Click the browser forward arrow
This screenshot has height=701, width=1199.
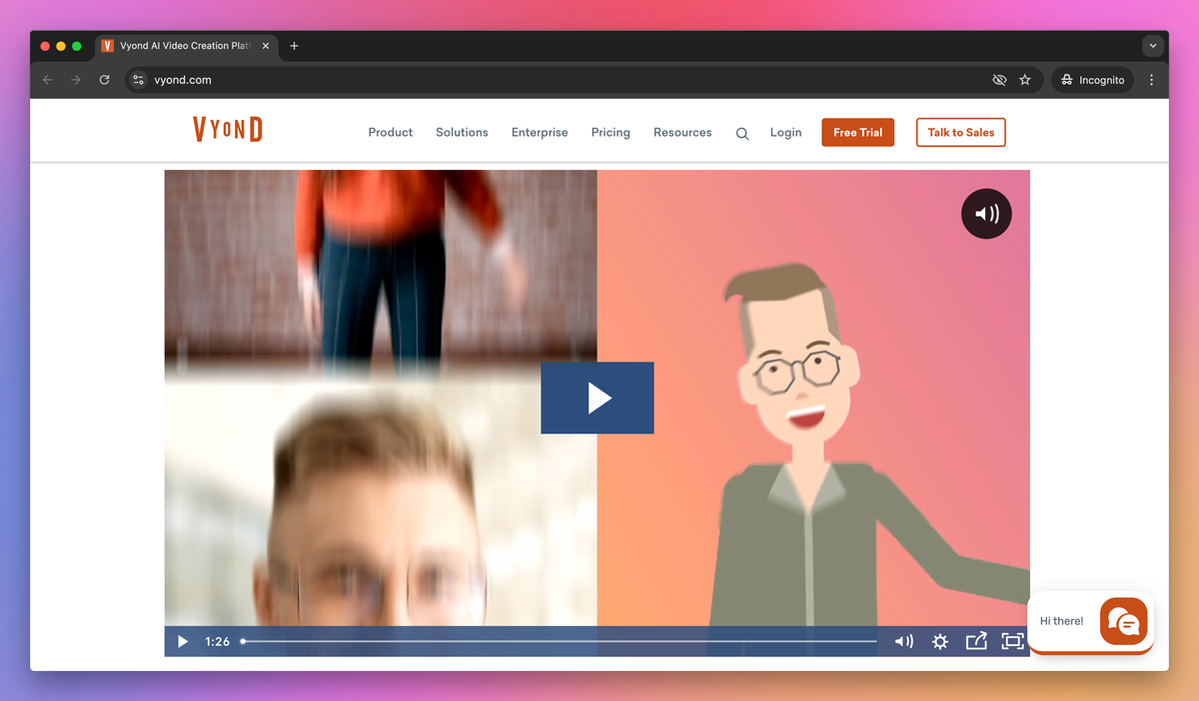coord(75,80)
